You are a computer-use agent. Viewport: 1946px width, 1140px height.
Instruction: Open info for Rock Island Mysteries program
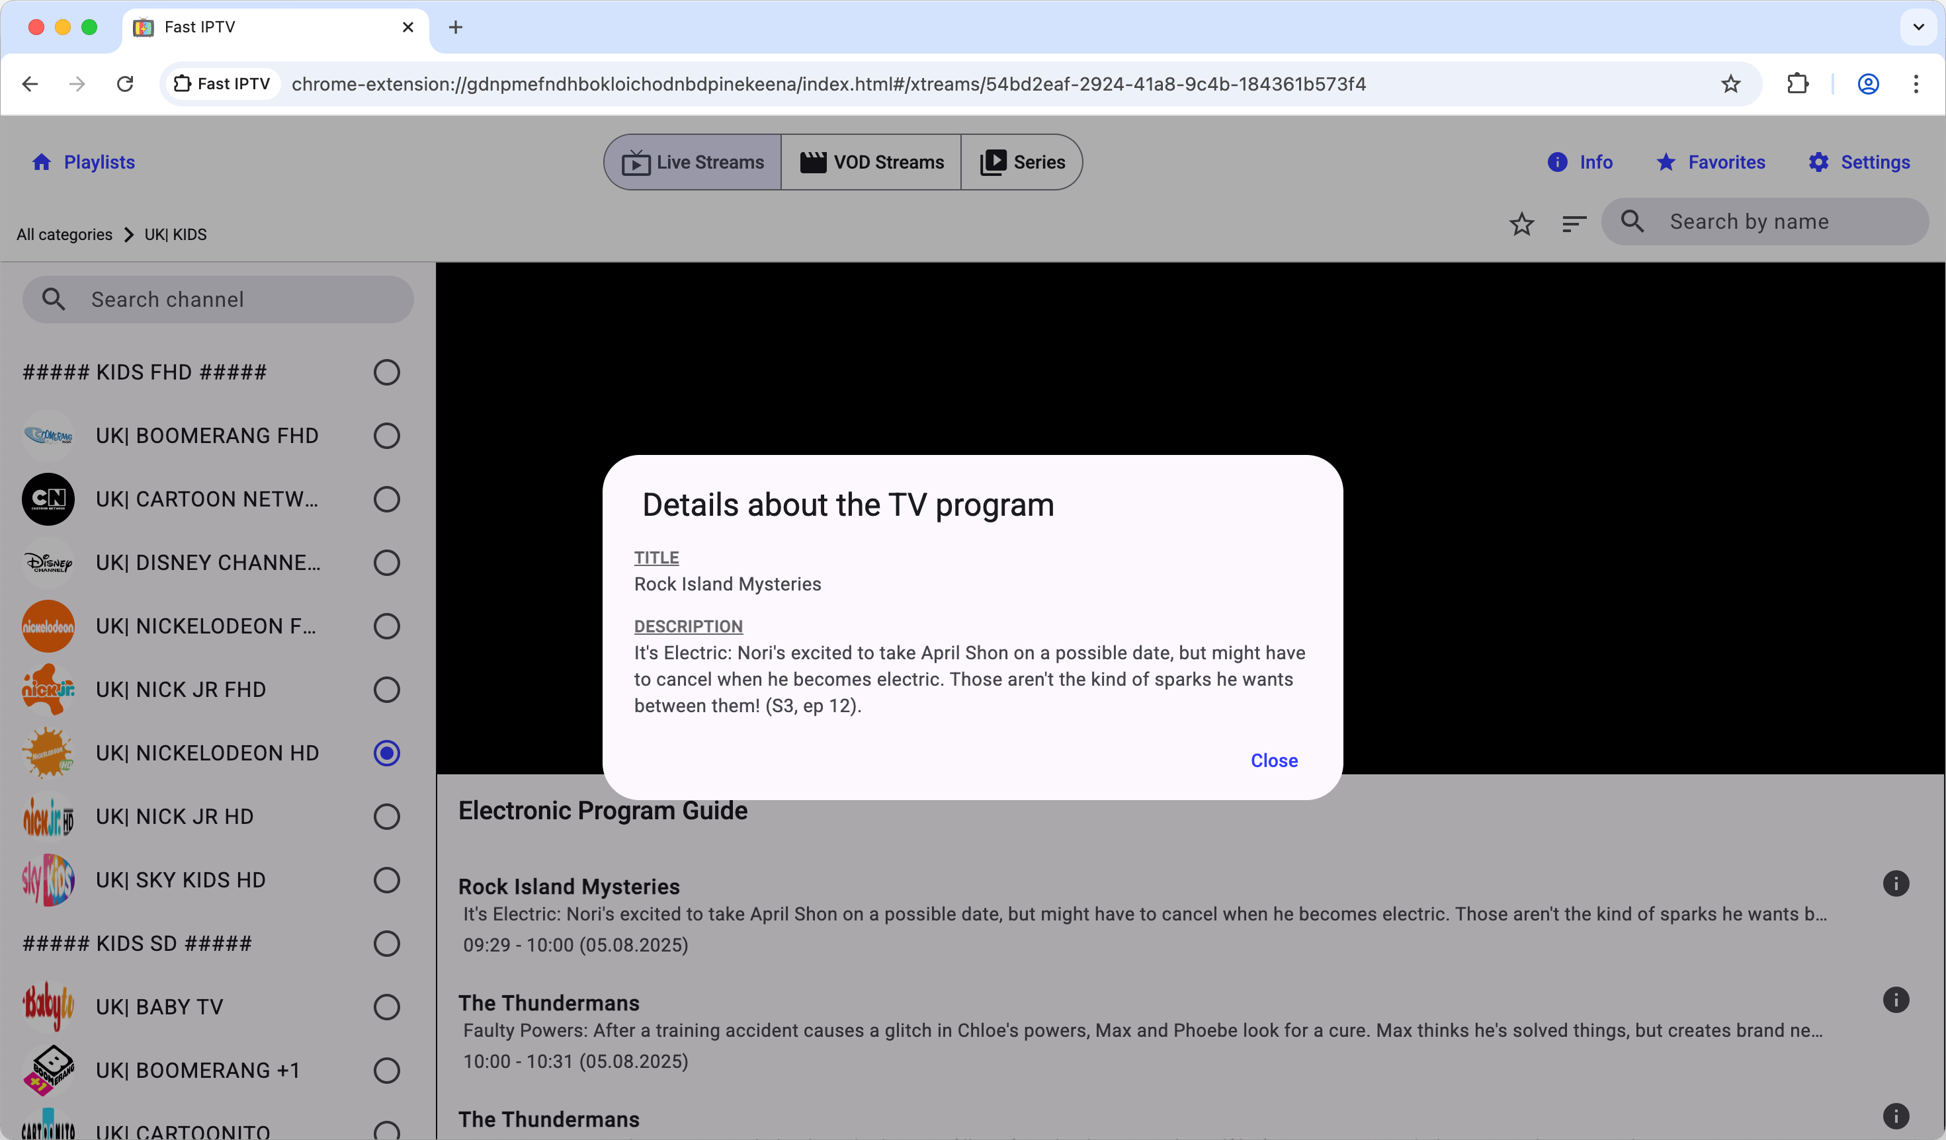1896,883
